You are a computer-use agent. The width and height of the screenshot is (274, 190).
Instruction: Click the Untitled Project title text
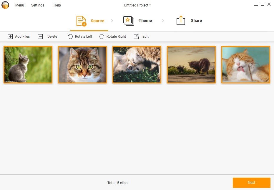tap(137, 5)
